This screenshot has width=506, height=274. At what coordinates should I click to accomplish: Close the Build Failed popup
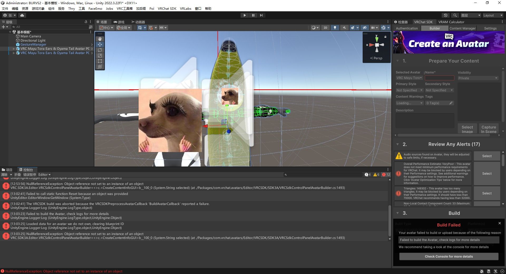499,223
